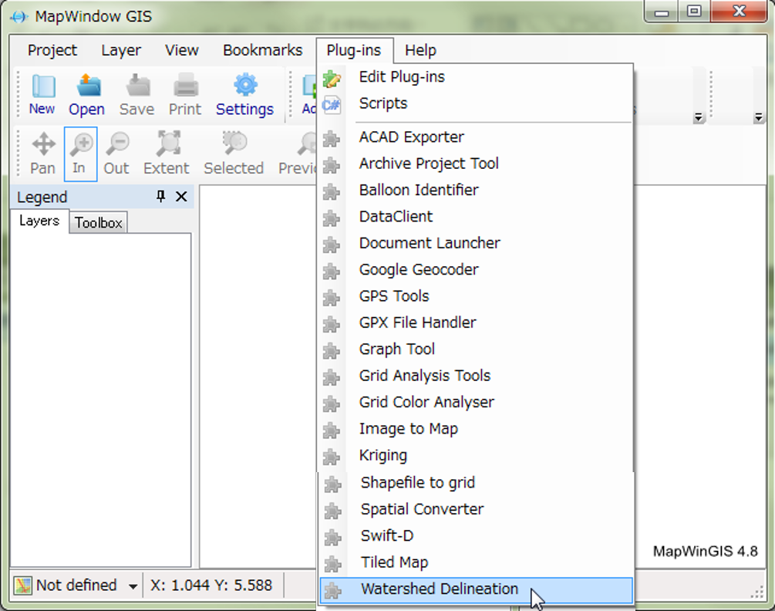Click the New project toolbar icon
The image size is (775, 611).
(42, 94)
